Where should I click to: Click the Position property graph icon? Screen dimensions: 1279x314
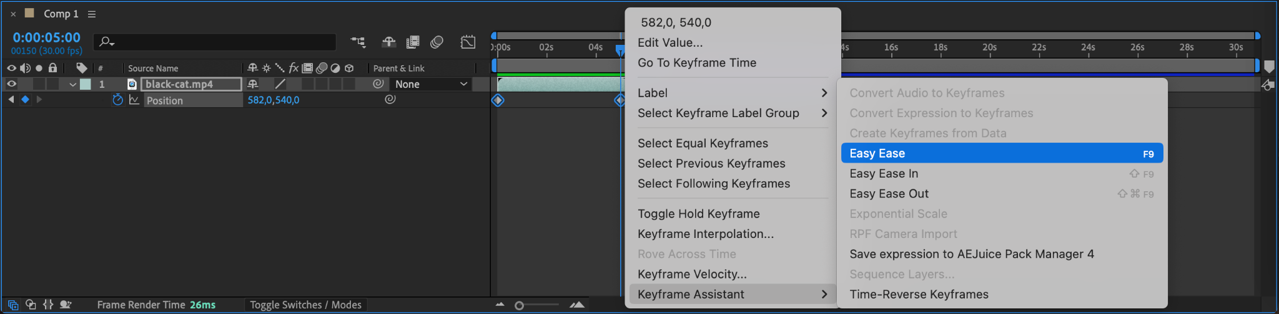click(134, 100)
